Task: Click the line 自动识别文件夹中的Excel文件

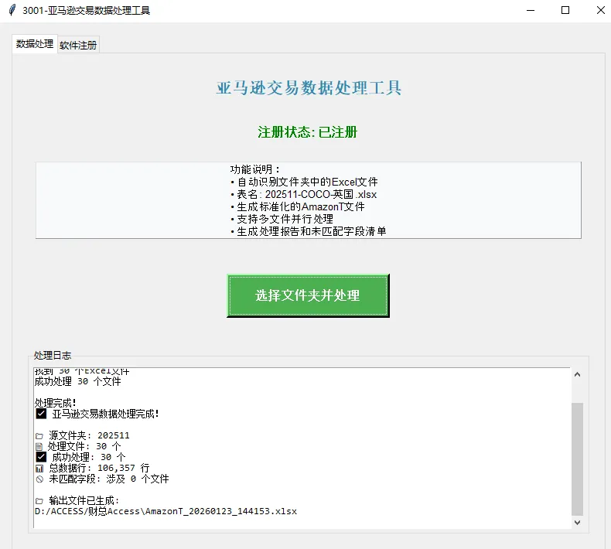Action: click(304, 182)
